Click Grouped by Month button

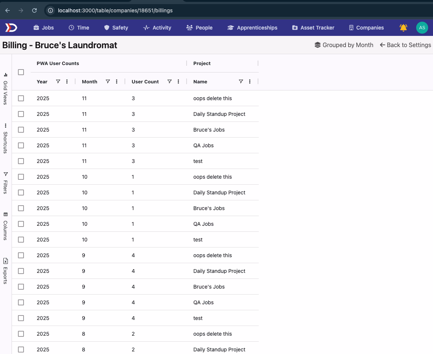click(x=344, y=45)
